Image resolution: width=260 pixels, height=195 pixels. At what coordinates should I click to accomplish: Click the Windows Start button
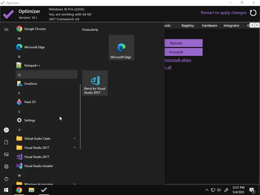click(6, 190)
